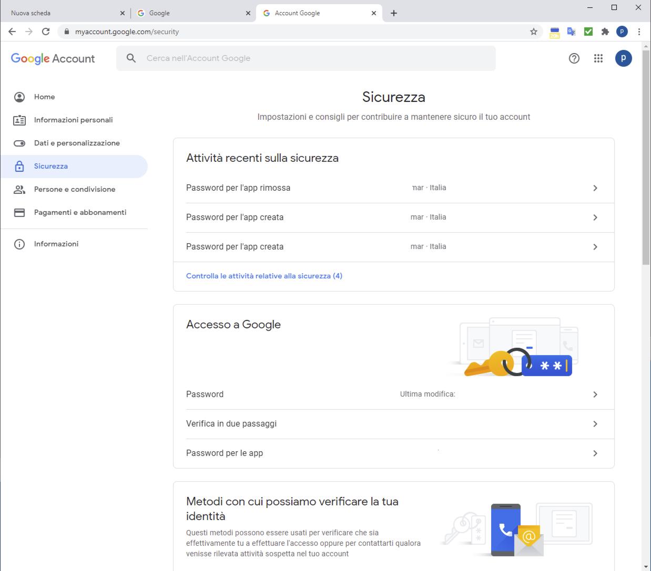Click the Attività recenti sulla sicurezza heading

[262, 158]
